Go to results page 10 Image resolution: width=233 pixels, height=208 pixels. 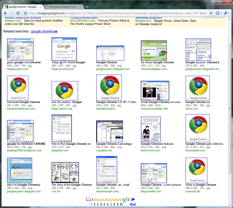pos(121,204)
